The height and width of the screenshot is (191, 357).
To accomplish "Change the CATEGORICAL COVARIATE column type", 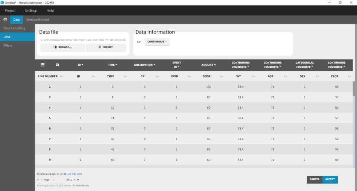I will click(305, 65).
